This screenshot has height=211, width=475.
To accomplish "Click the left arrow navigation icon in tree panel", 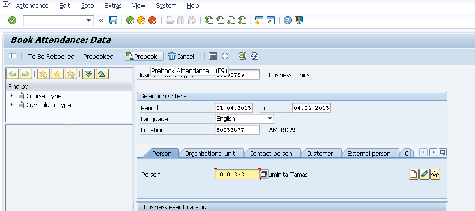I will click(x=13, y=74).
